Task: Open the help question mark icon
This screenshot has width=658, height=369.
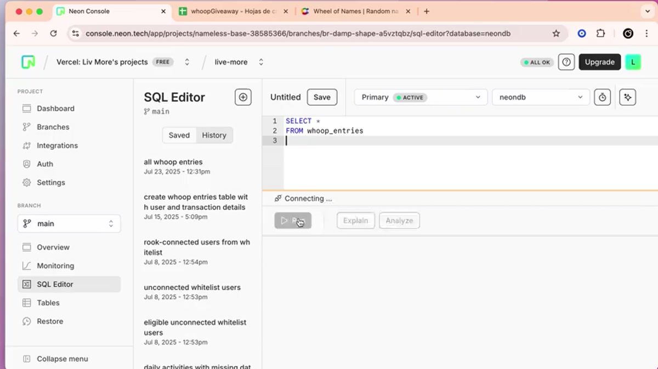Action: [566, 62]
